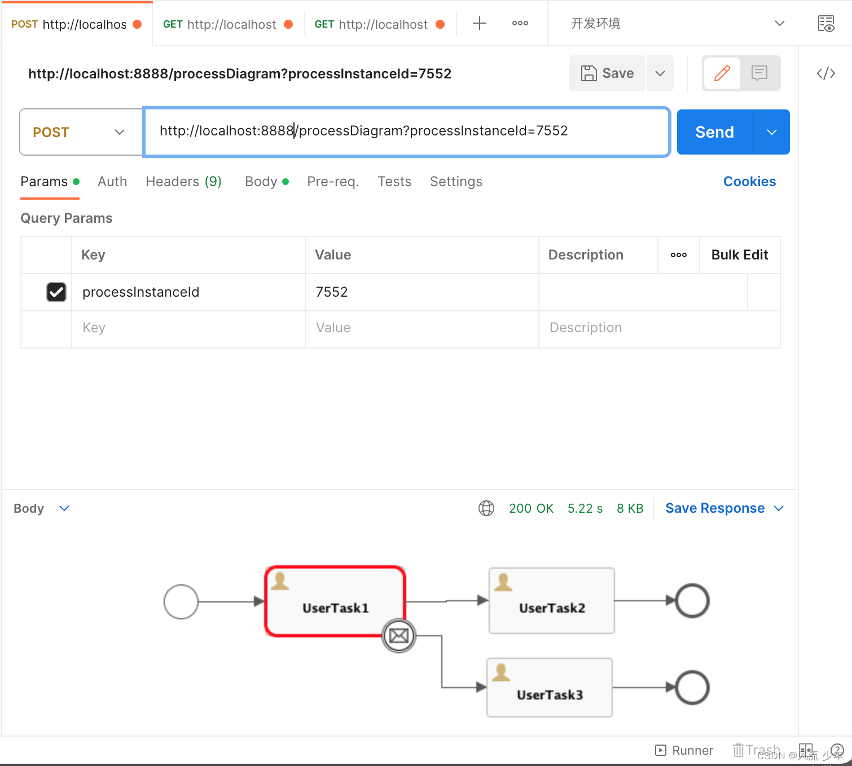Click the pencil edit mode icon
The image size is (852, 766).
[x=722, y=73]
